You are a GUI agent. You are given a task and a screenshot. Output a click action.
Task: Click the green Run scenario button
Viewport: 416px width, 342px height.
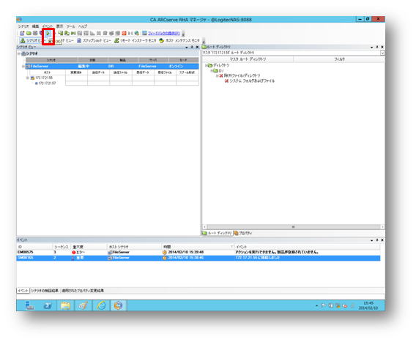point(48,33)
